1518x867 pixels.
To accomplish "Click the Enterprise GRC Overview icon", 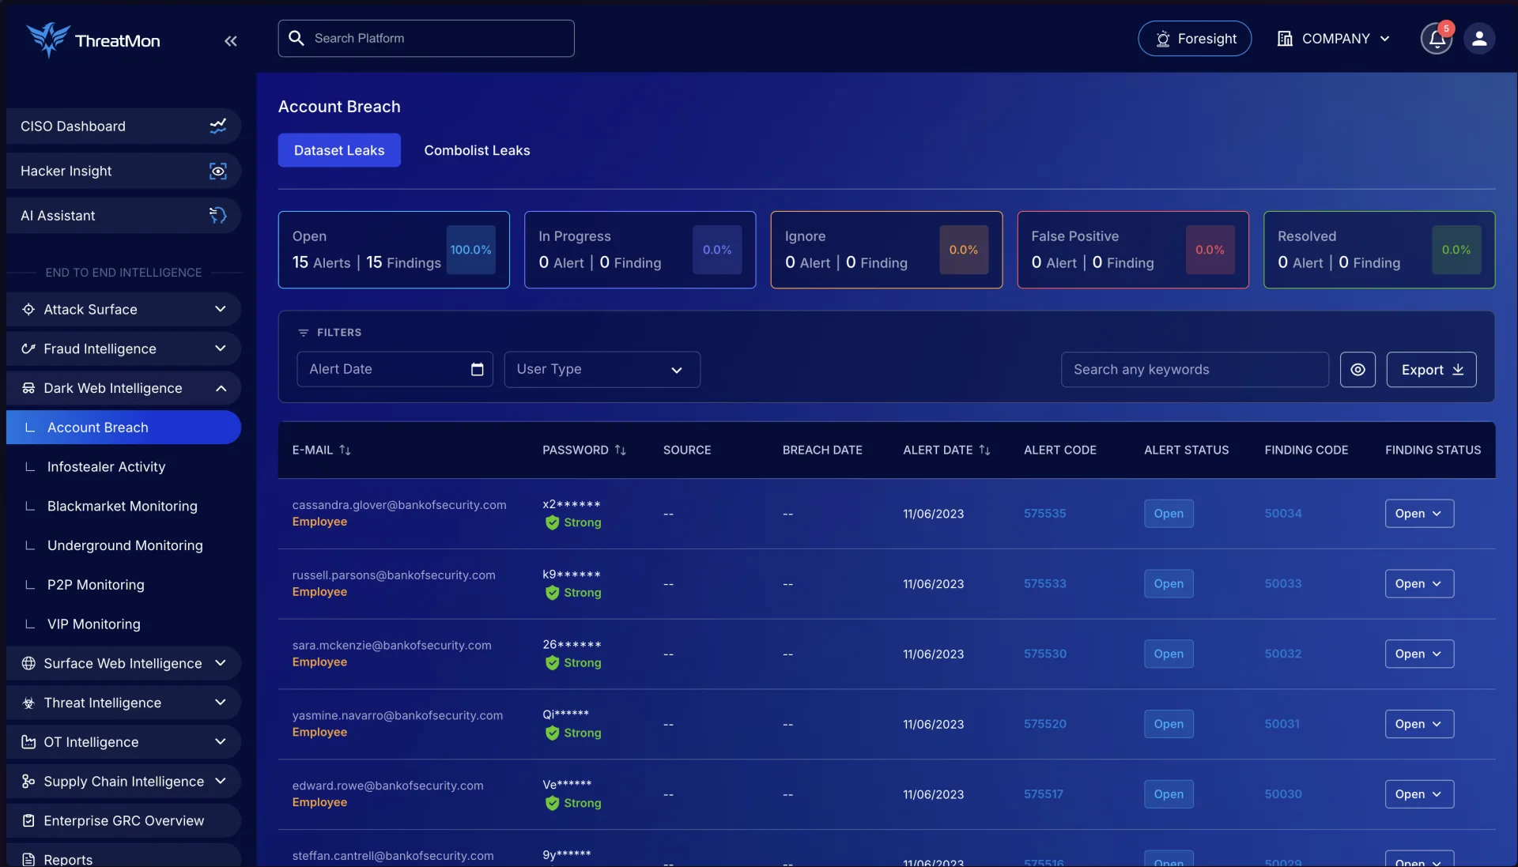I will [28, 820].
